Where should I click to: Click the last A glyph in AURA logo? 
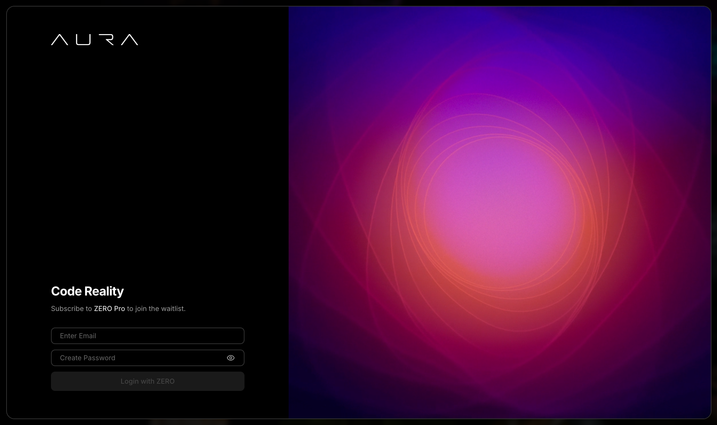129,40
